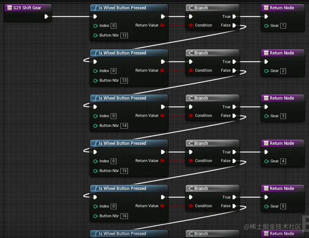Click the Condition pin on the Branch before Gear 1
This screenshot has height=238, width=309.
coord(191,25)
